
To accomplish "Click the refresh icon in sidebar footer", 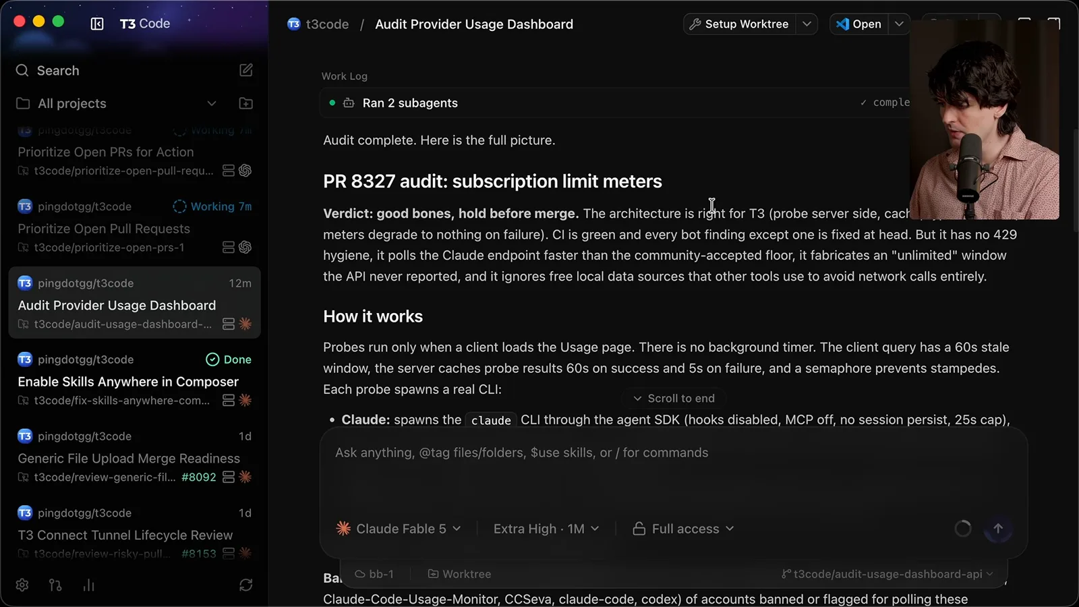I will click(246, 585).
